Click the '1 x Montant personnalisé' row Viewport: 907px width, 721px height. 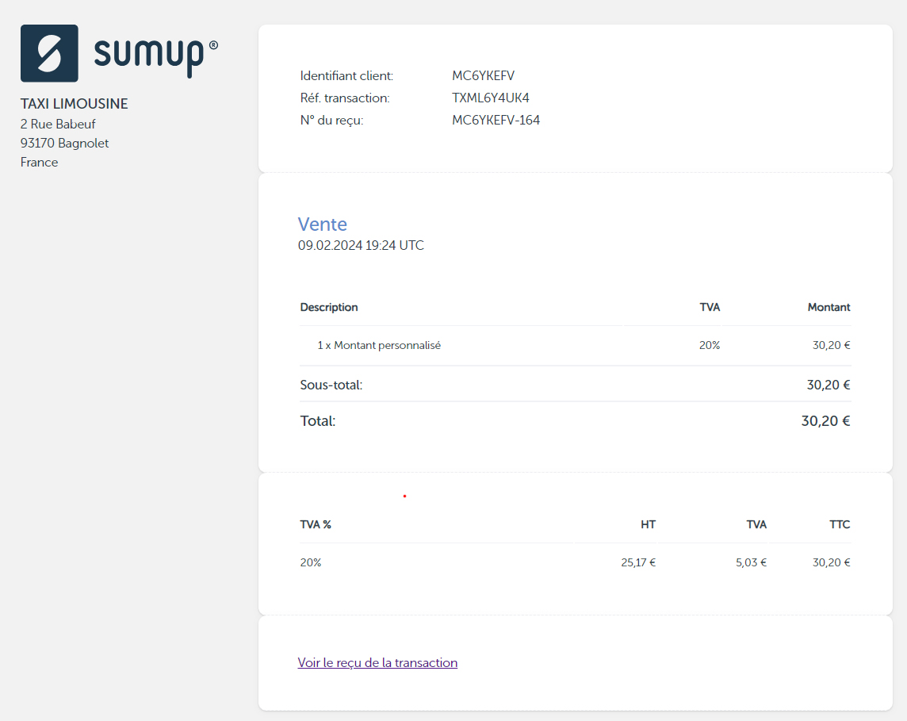point(575,346)
